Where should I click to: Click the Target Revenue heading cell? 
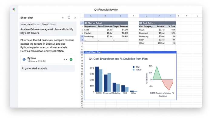coord(120,26)
